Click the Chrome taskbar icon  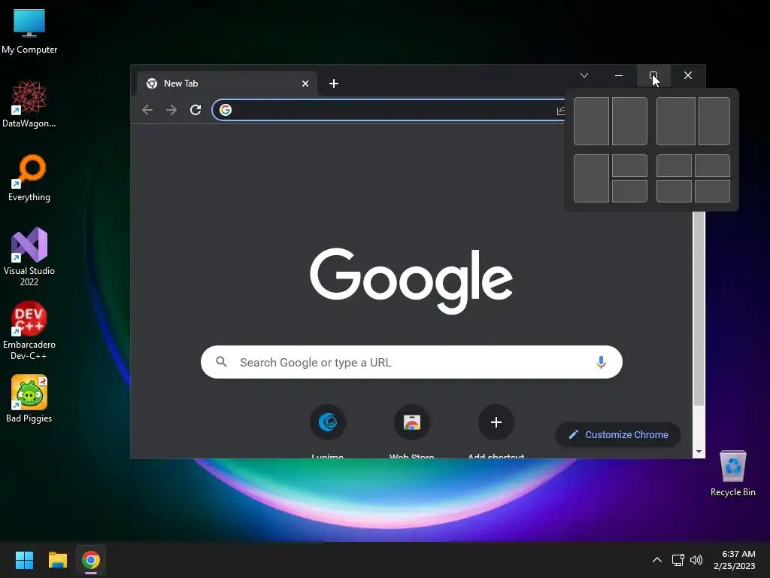point(91,560)
